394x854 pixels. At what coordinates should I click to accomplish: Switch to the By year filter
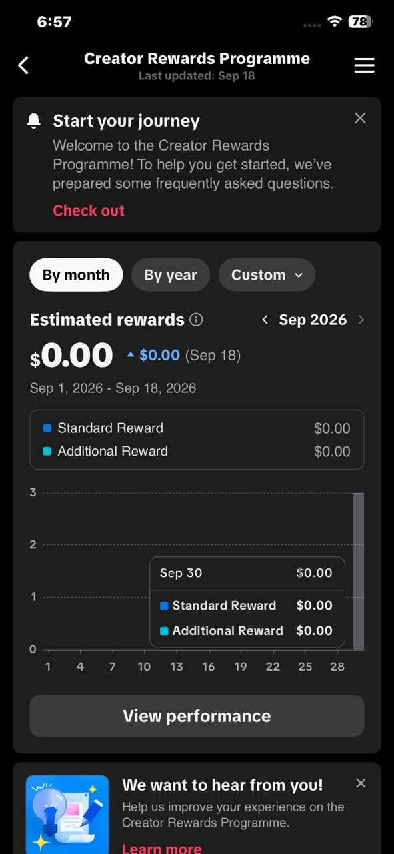171,275
